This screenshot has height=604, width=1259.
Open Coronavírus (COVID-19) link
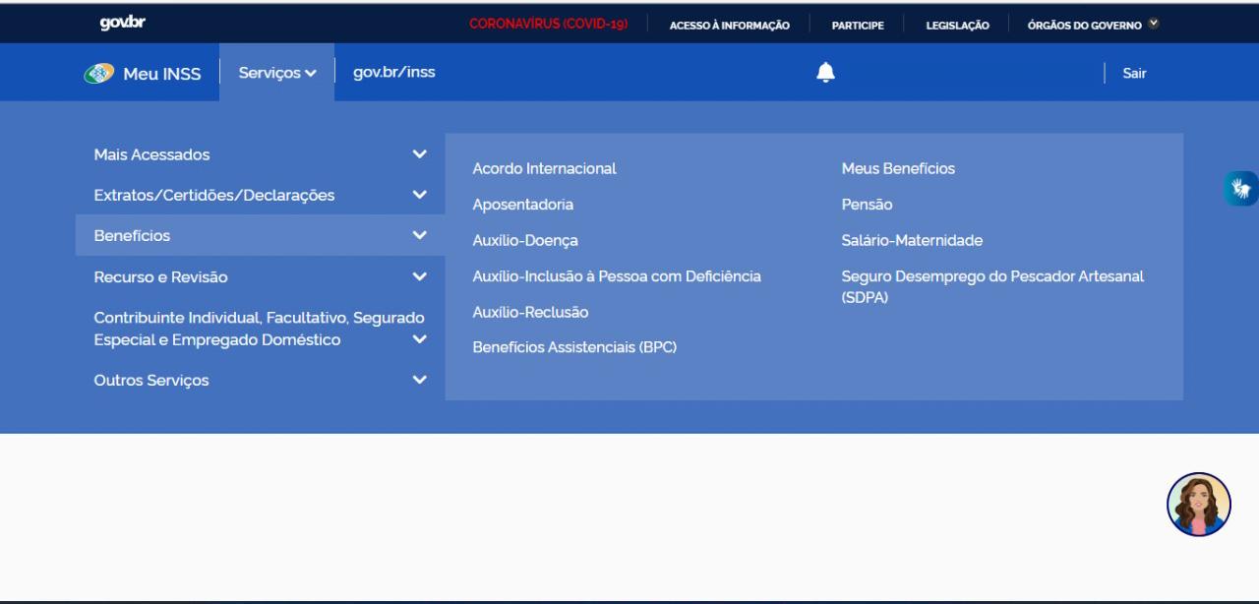pos(548,24)
